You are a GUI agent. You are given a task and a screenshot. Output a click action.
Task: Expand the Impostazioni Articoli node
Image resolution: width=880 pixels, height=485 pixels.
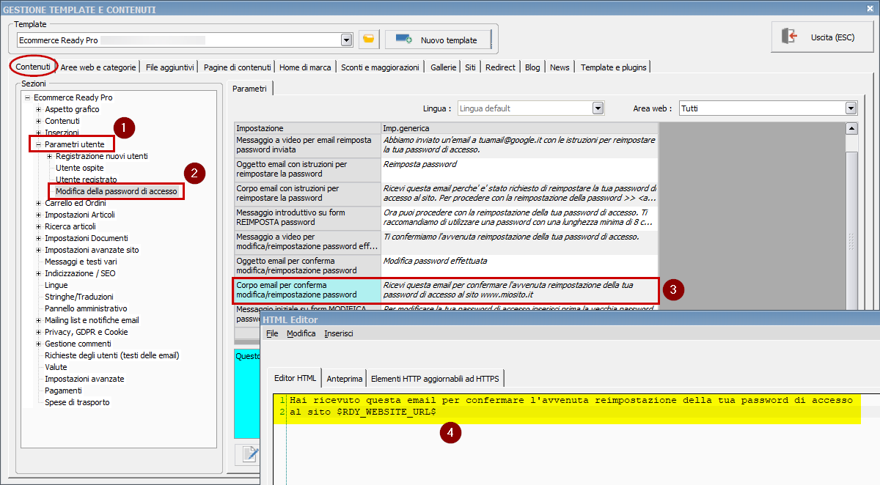point(38,215)
